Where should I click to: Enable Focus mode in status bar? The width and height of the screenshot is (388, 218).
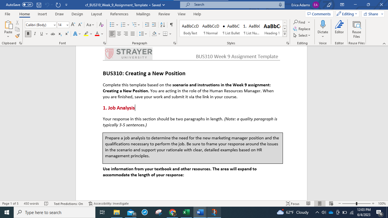293,204
